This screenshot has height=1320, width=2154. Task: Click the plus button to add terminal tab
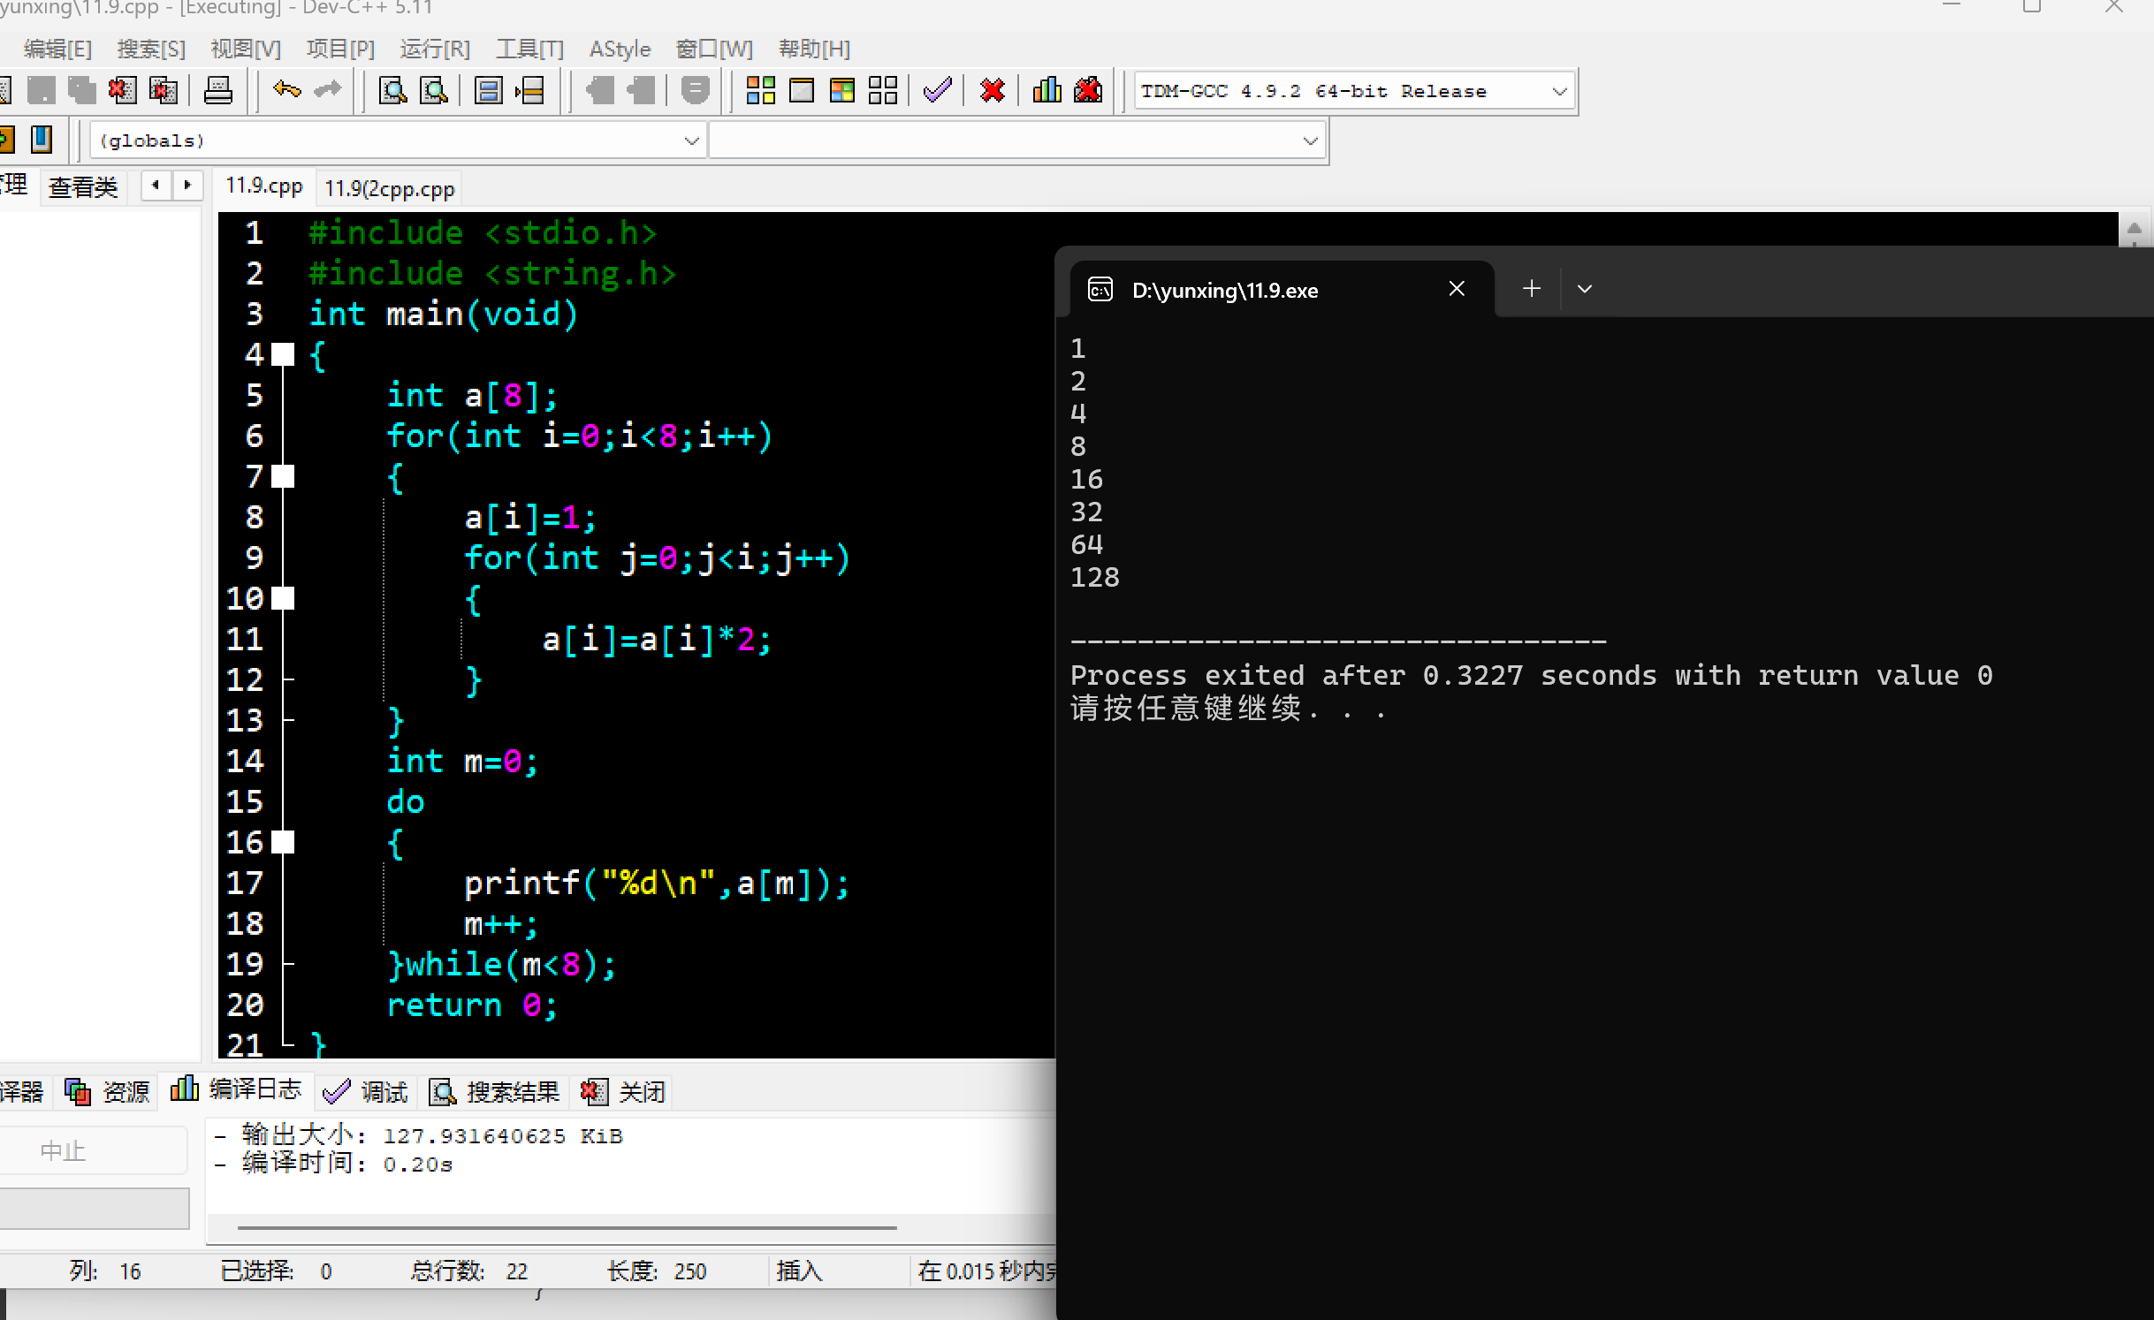point(1532,289)
